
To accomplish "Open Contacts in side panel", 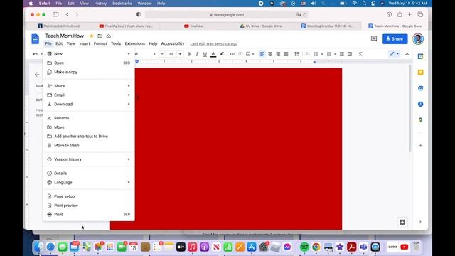I will tap(420, 104).
